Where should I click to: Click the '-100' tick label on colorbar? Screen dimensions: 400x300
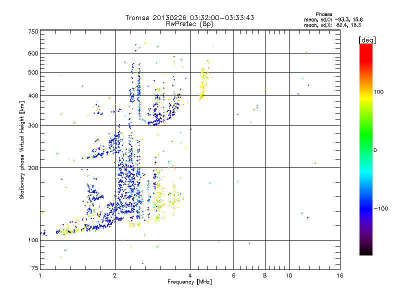coord(380,208)
